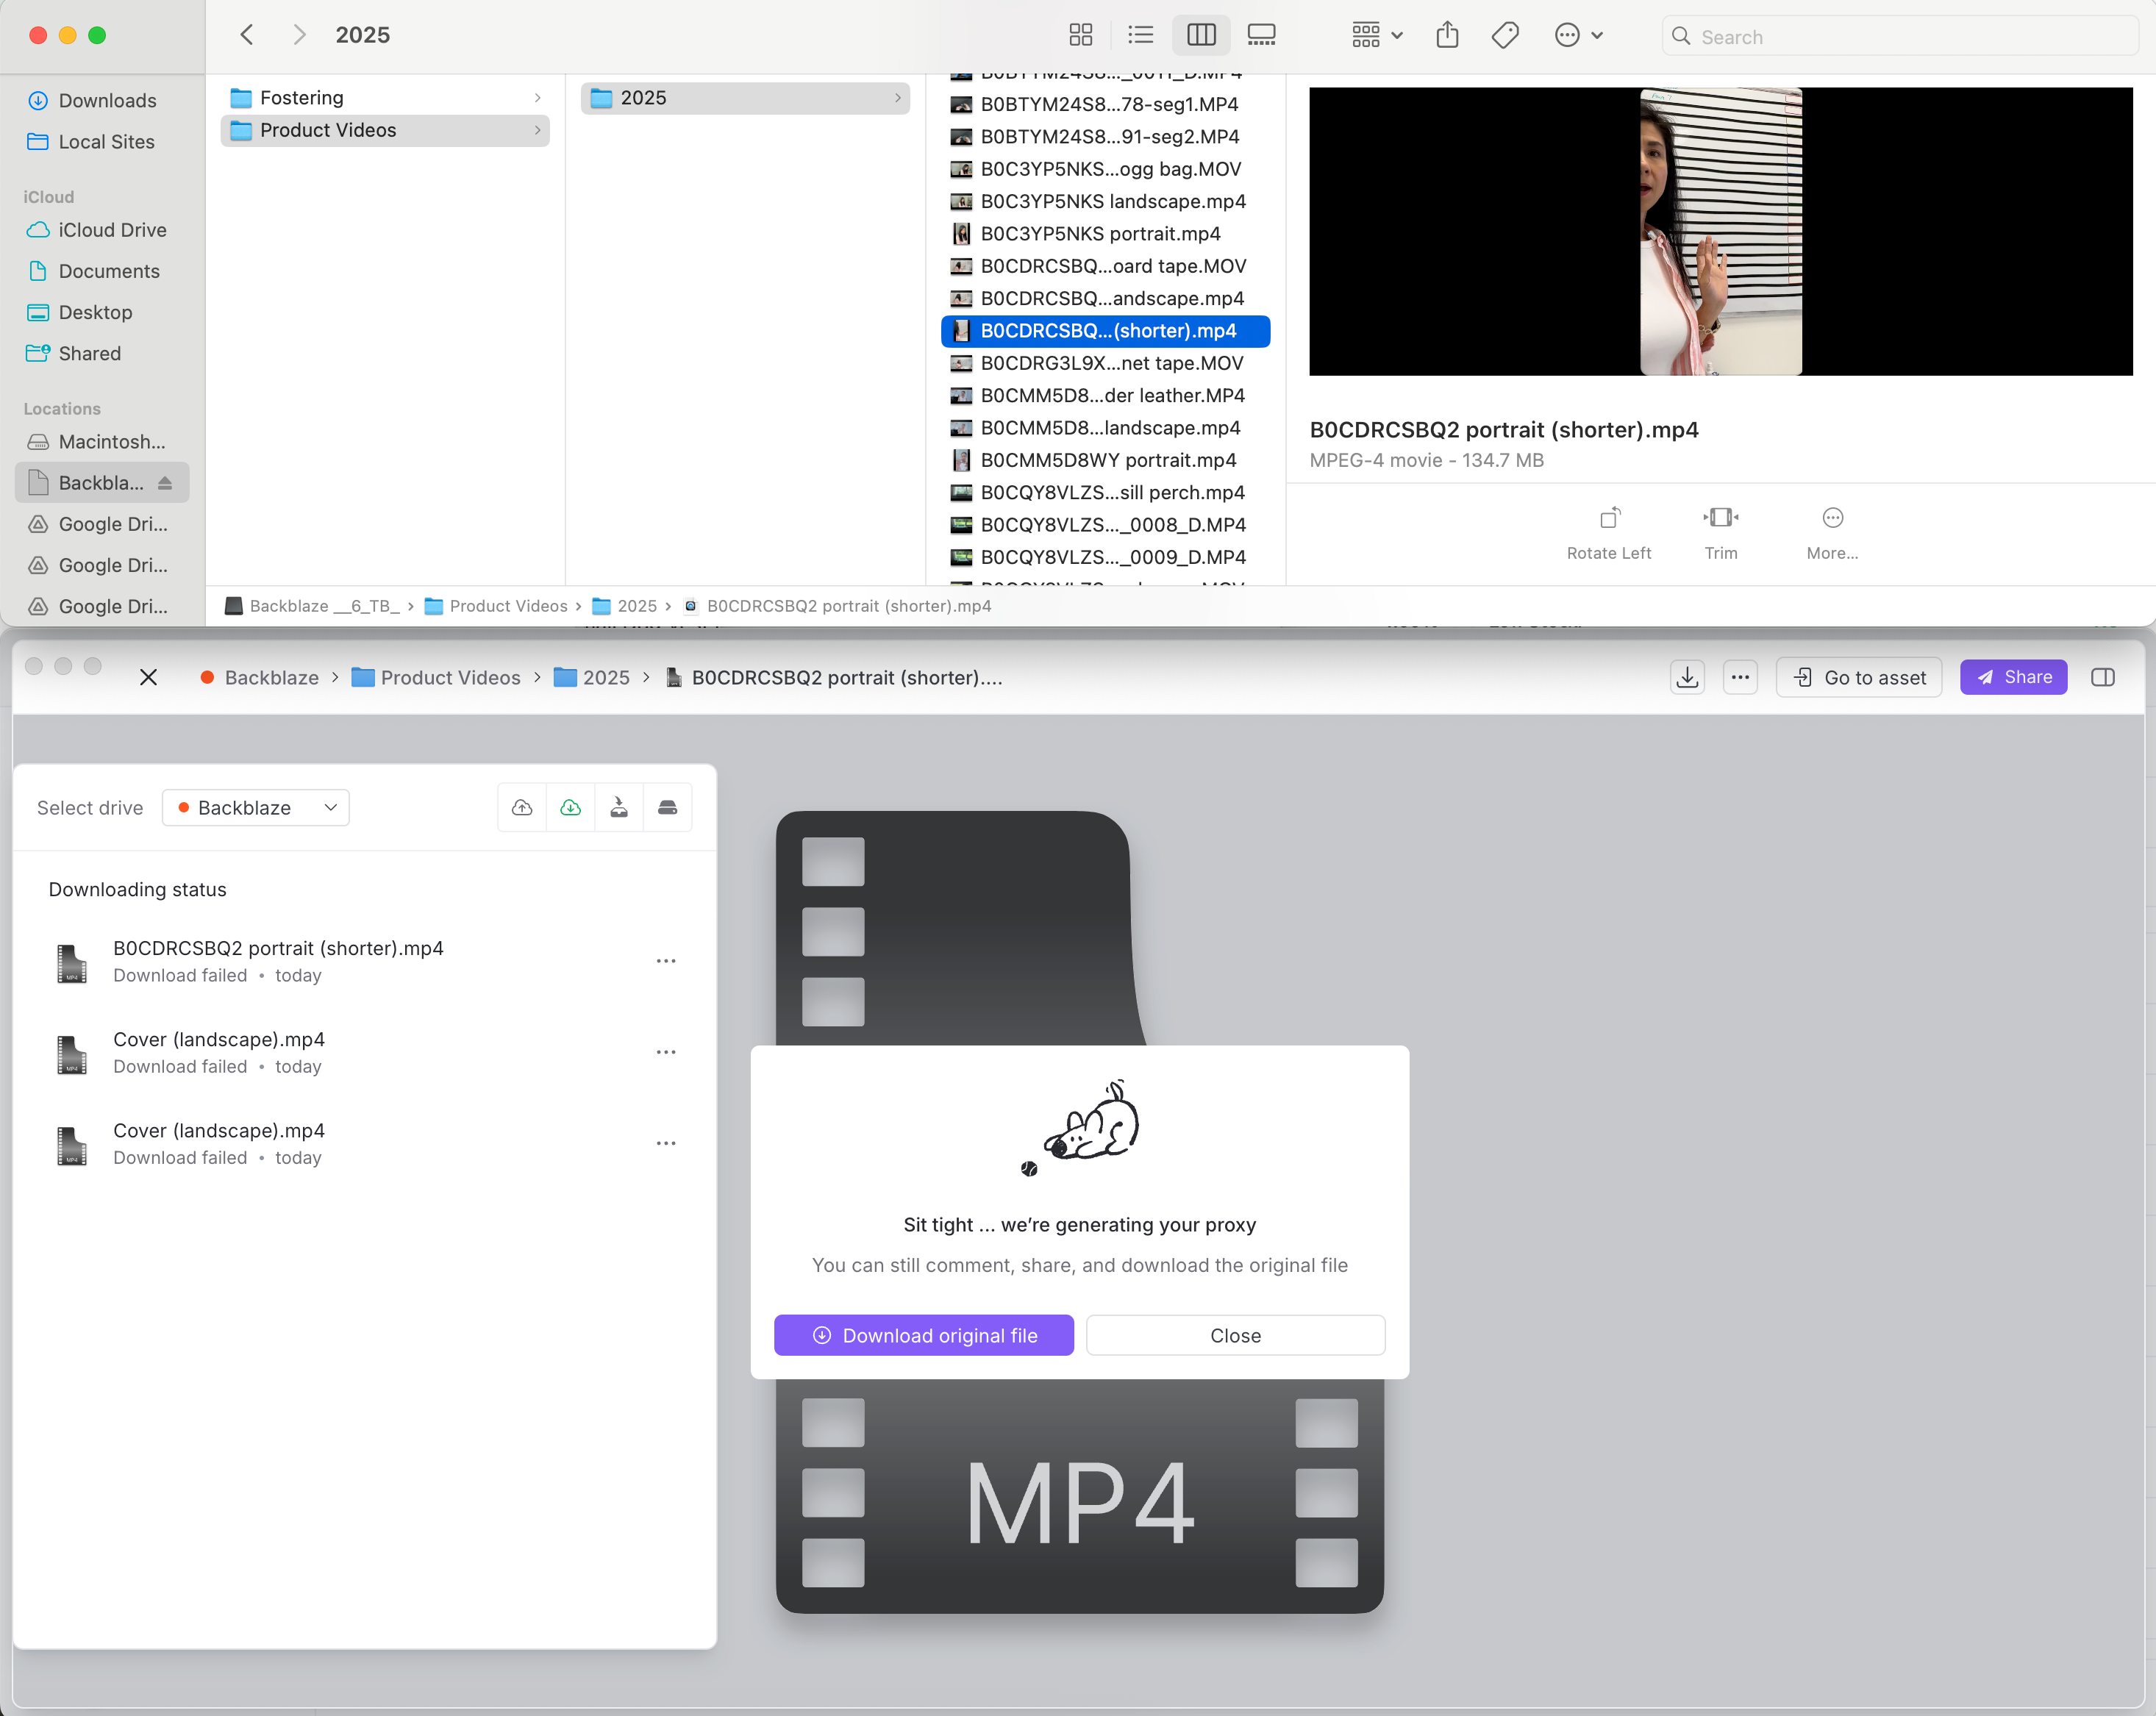This screenshot has width=2156, height=1716.
Task: Toggle the right sidebar panel icon
Action: pos(2103,677)
